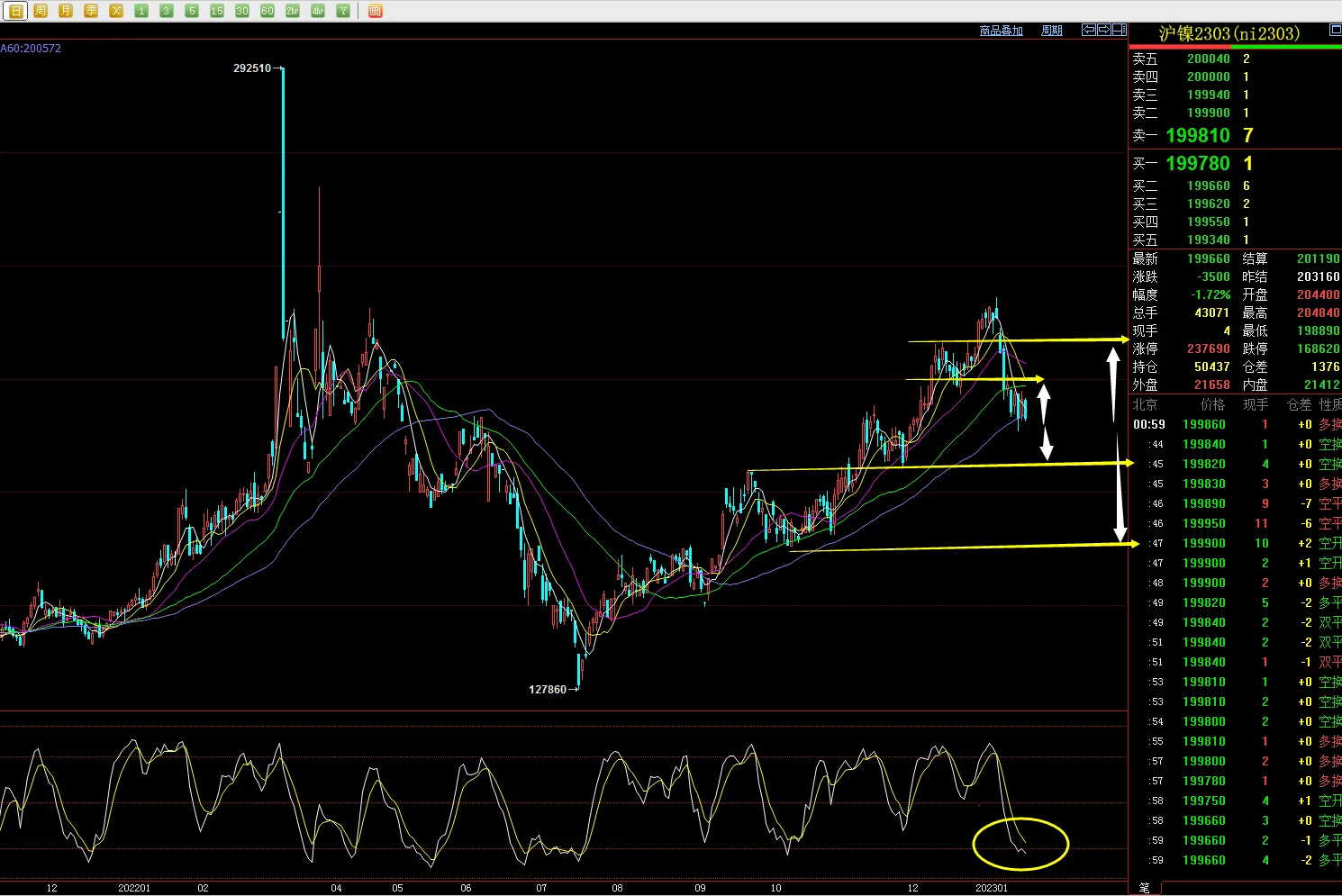Click the 沪镍2303 contract title
The image size is (1342, 896).
1229,33
